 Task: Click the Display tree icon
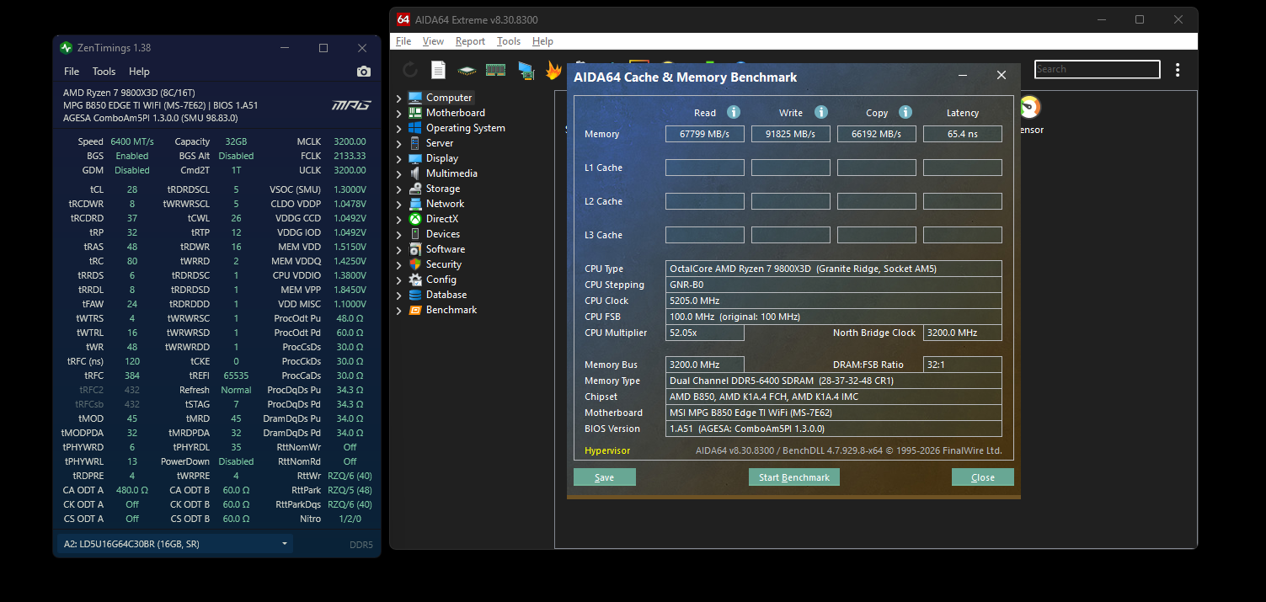pos(415,158)
